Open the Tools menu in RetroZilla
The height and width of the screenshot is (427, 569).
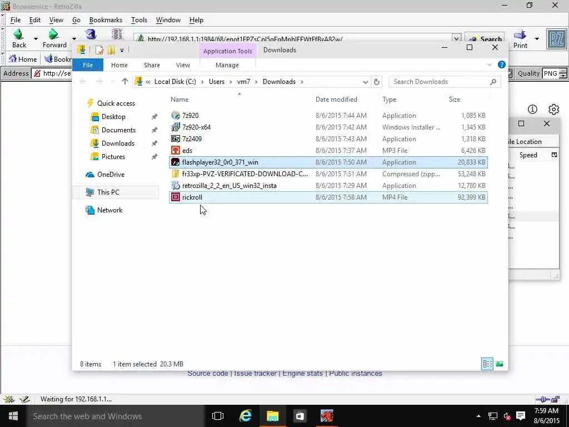139,20
